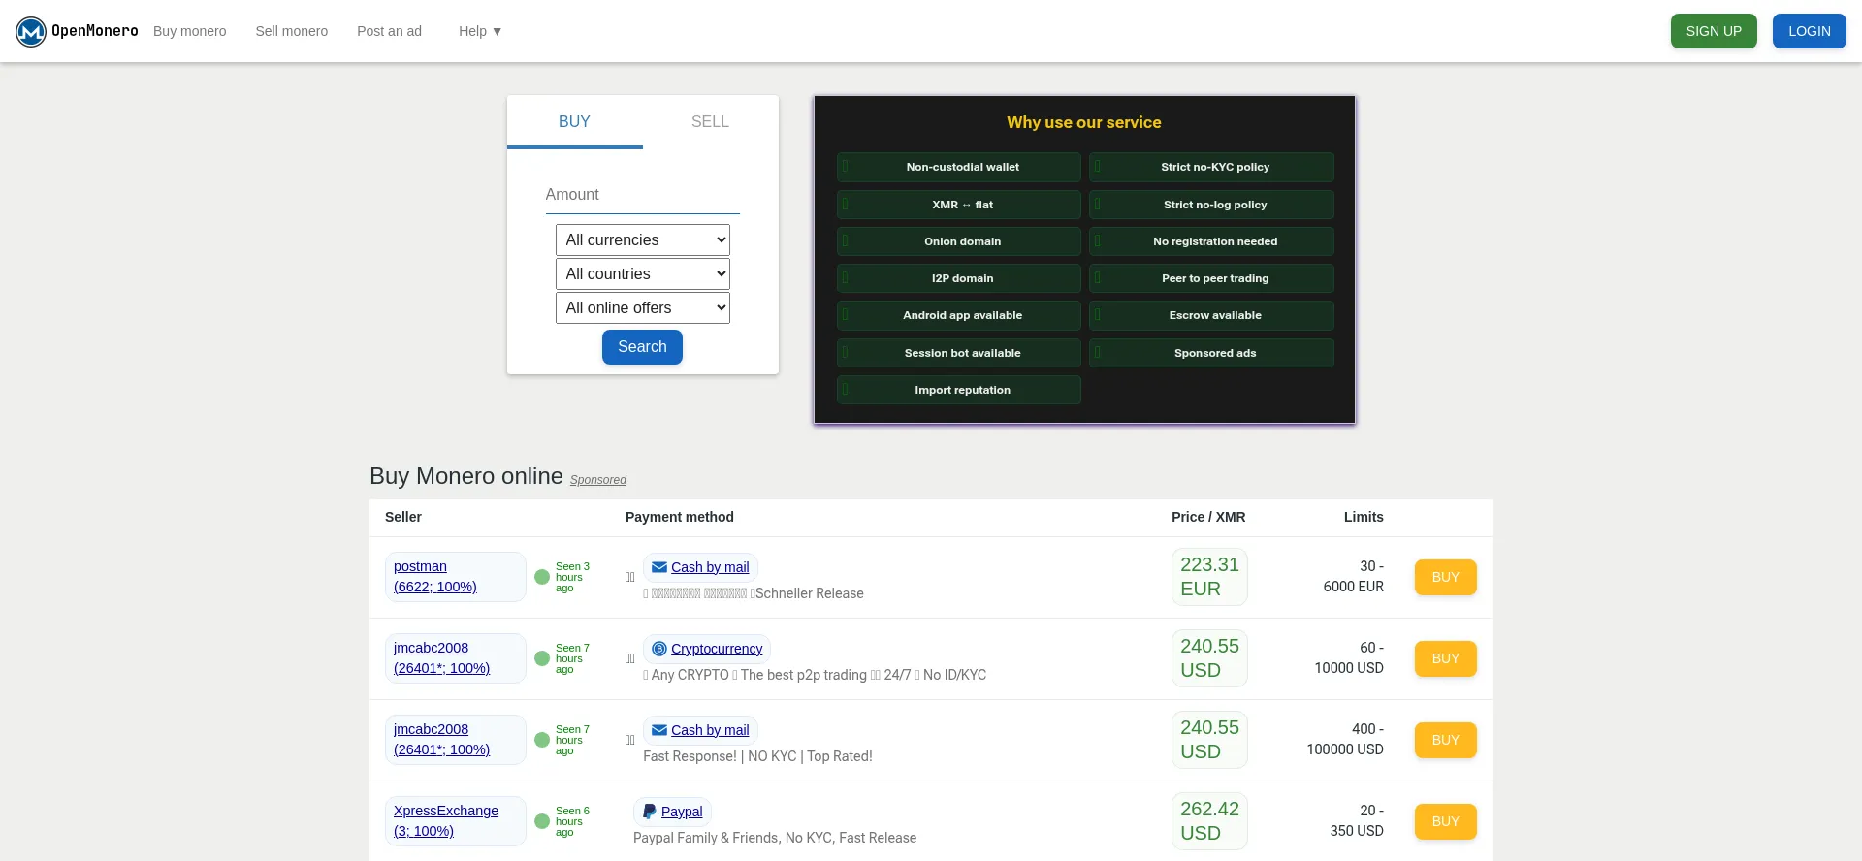Click the XMR ↔ fiat feature box

959,205
